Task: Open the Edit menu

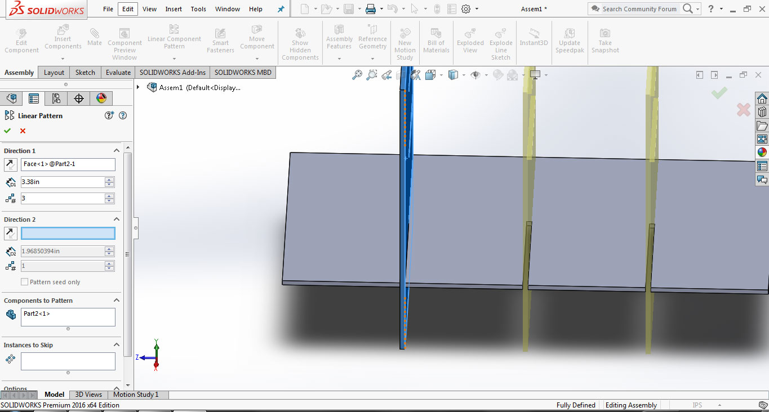Action: (x=128, y=9)
